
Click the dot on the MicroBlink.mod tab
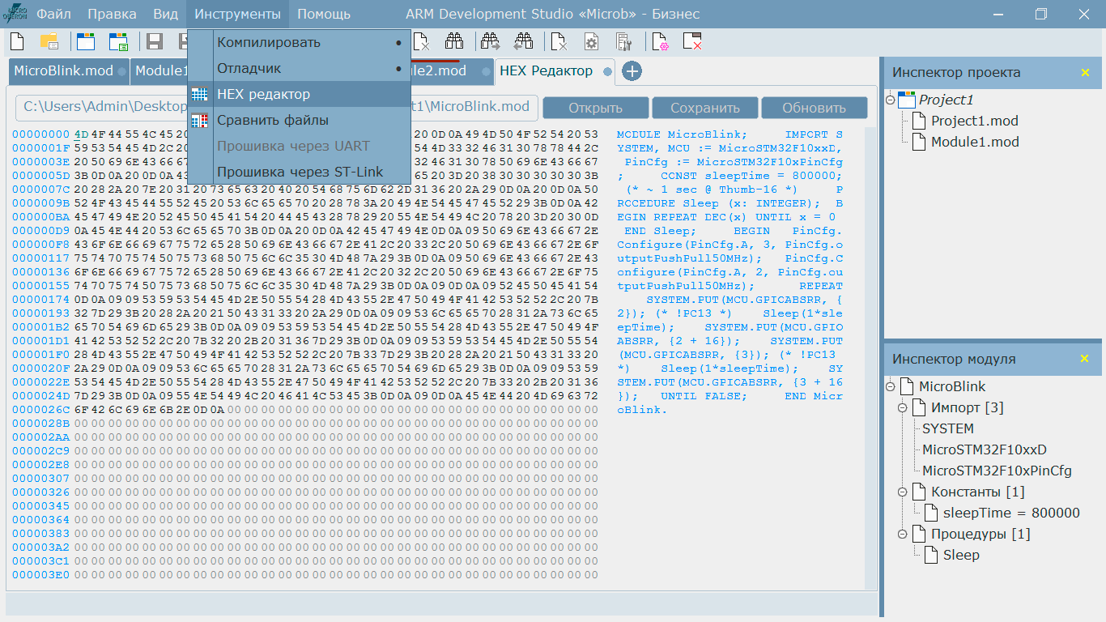point(121,71)
